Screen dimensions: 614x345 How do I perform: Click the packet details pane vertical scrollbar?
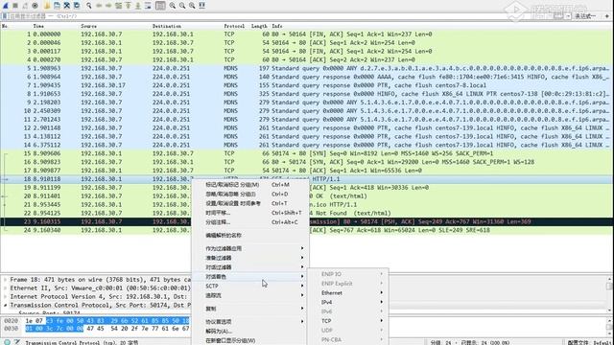coord(610,294)
